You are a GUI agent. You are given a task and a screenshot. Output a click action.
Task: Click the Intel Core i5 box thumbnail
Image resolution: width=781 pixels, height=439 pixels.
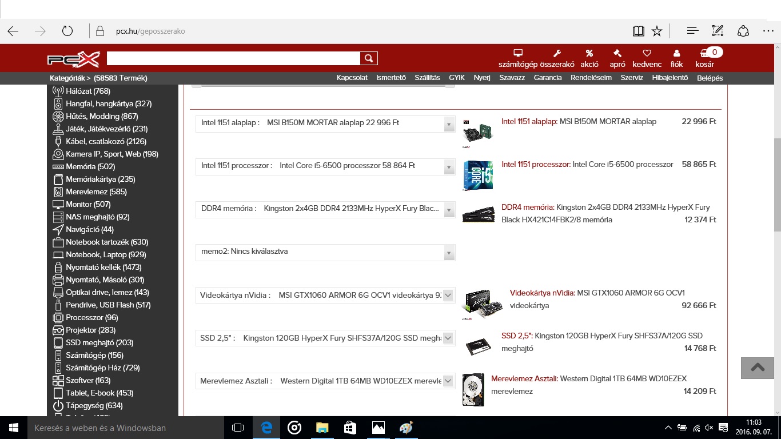click(477, 175)
